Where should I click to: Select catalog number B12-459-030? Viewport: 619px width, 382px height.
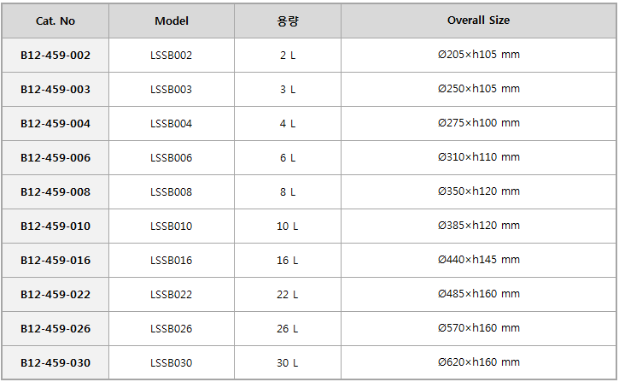click(55, 362)
